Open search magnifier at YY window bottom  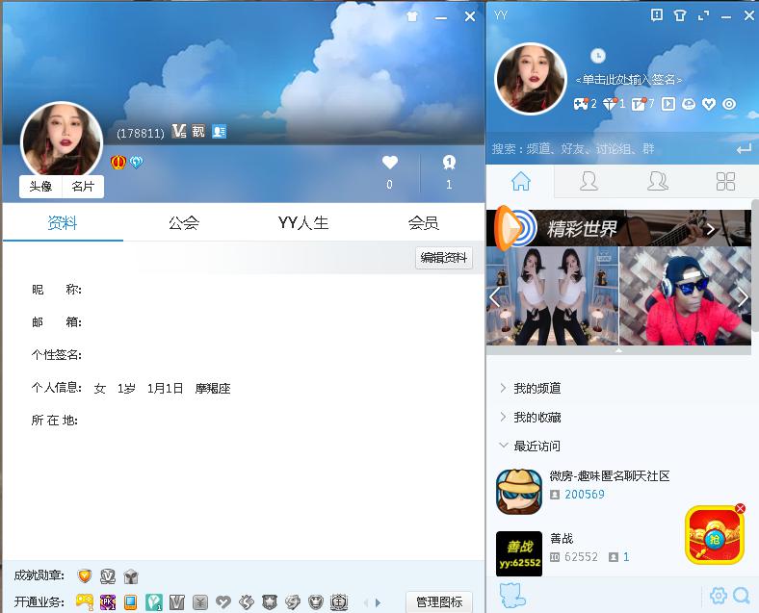(x=741, y=595)
